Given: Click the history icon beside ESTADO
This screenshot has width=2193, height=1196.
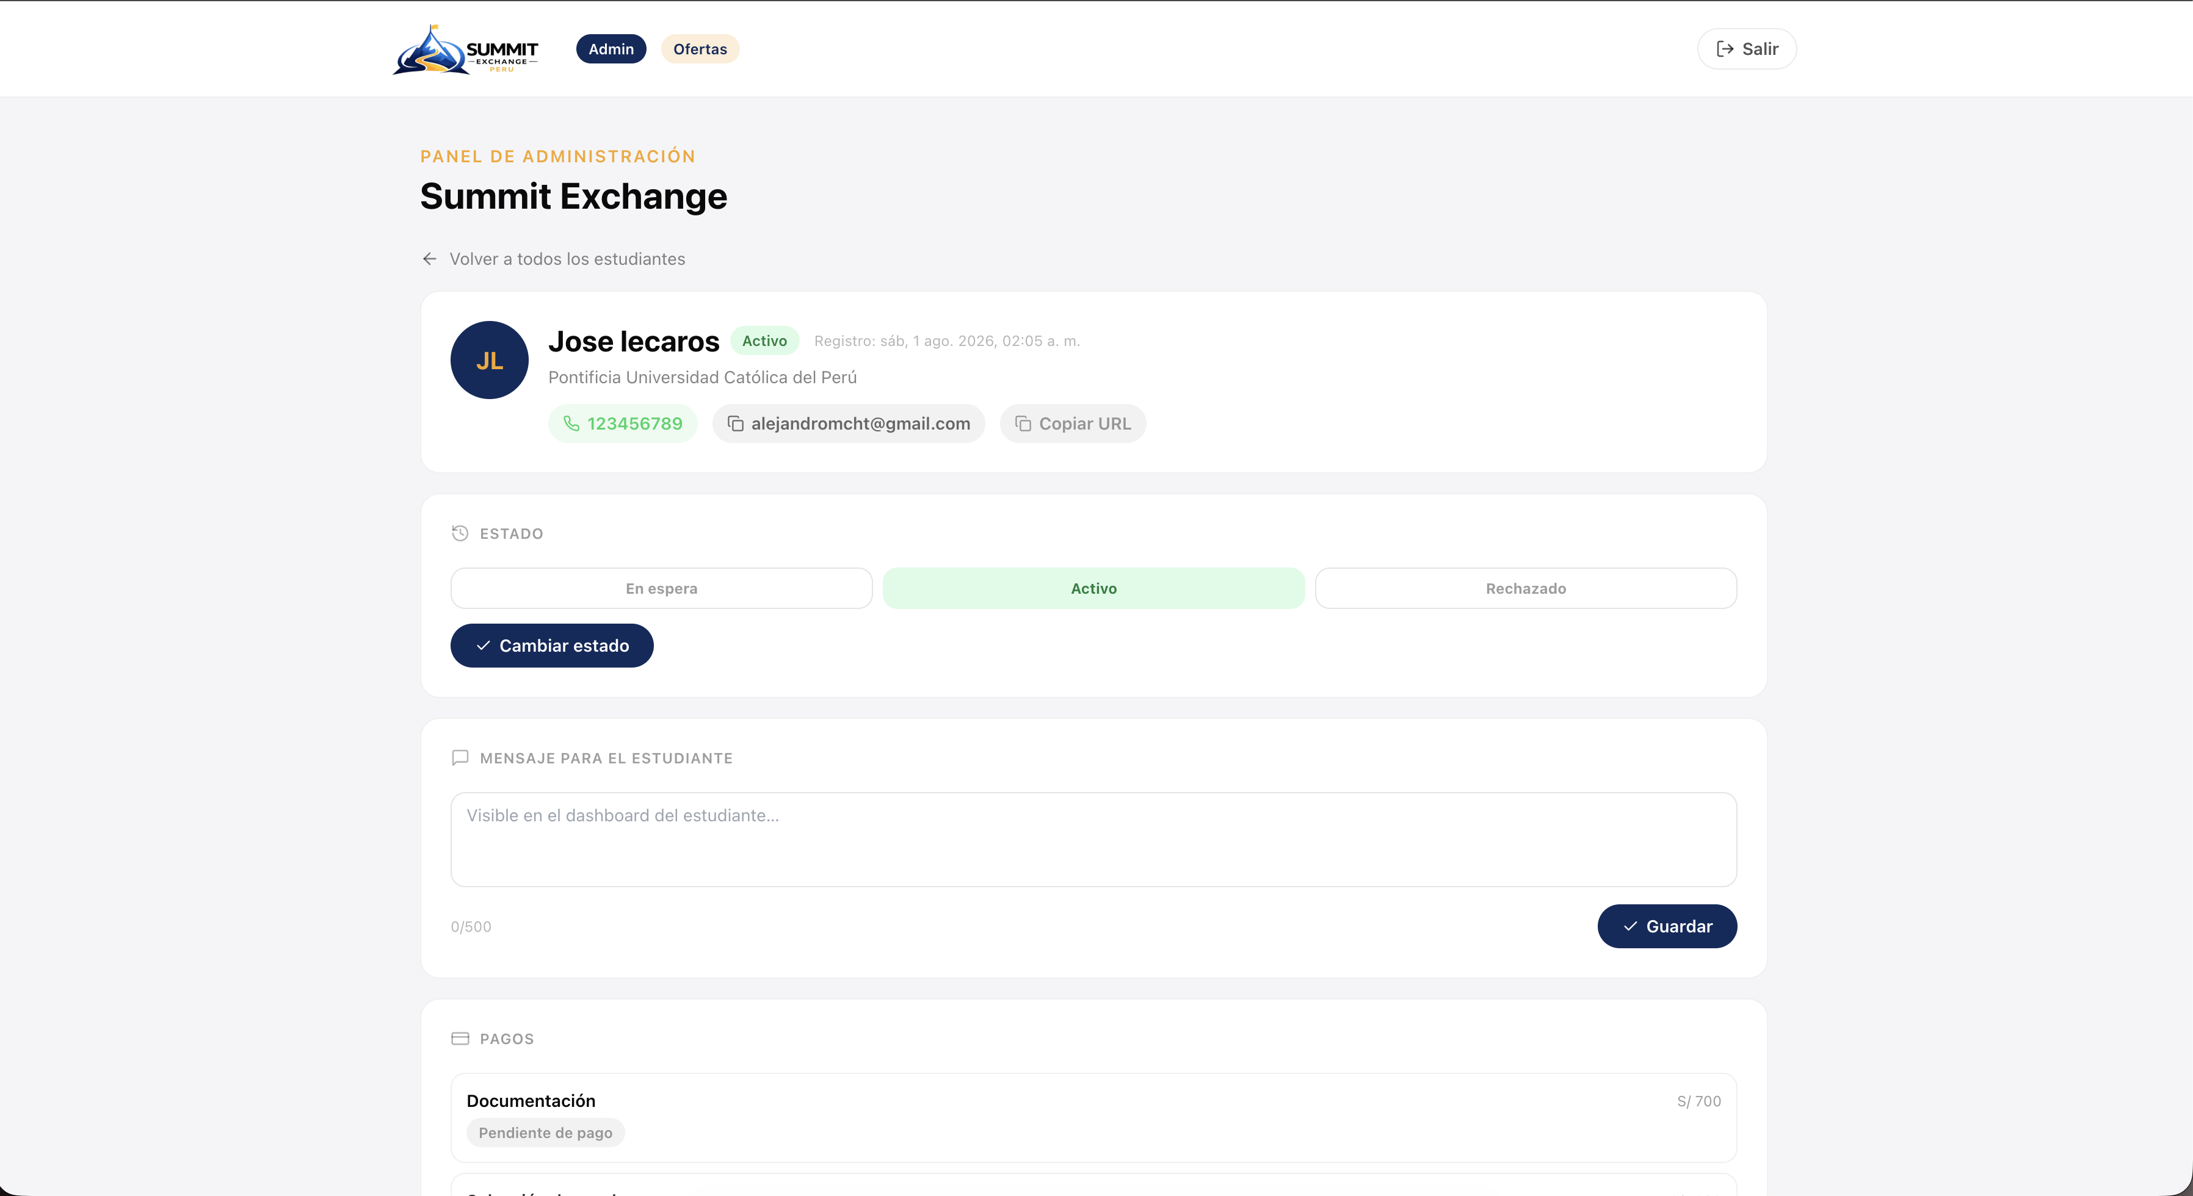Looking at the screenshot, I should (460, 533).
